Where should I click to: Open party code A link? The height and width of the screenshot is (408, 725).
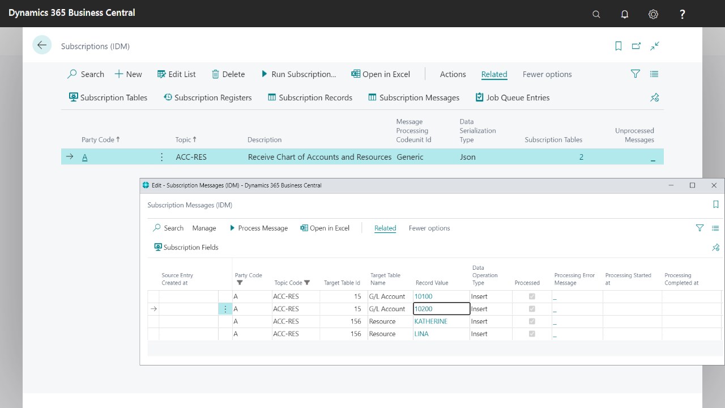pos(85,157)
